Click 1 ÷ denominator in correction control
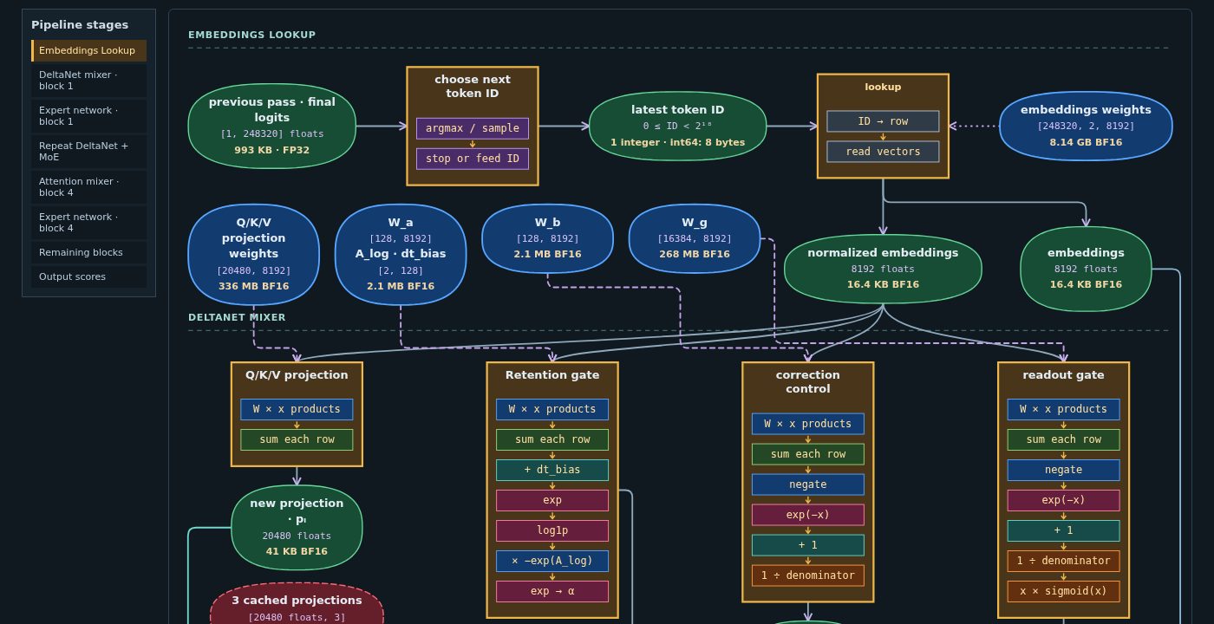 [808, 575]
